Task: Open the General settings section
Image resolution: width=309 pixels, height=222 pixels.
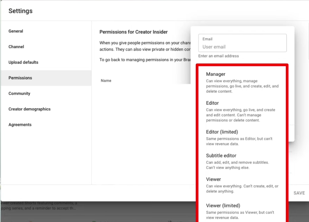Action: point(16,31)
